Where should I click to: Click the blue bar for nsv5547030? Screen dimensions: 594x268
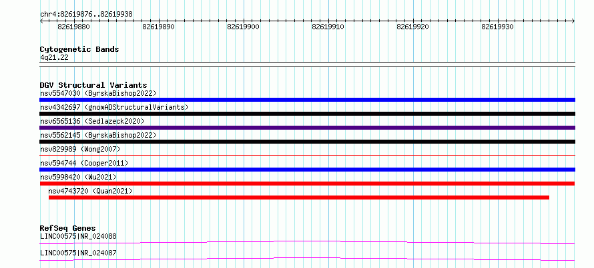307,100
